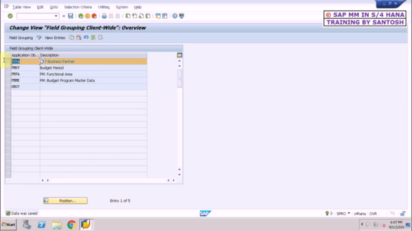Screen dimensions: 412x231
Task: Print the view using the printer icon
Action: pyautogui.click(x=104, y=16)
